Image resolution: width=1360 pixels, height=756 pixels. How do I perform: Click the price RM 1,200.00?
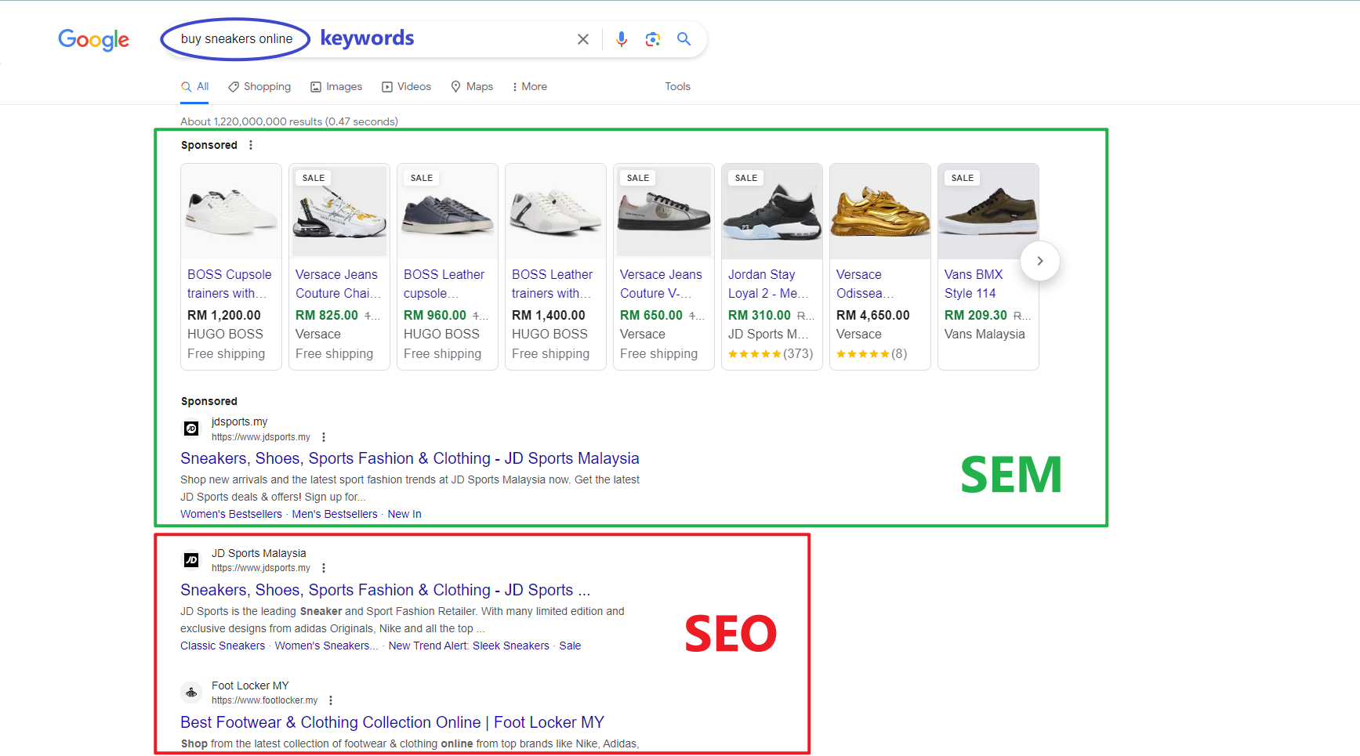tap(224, 315)
